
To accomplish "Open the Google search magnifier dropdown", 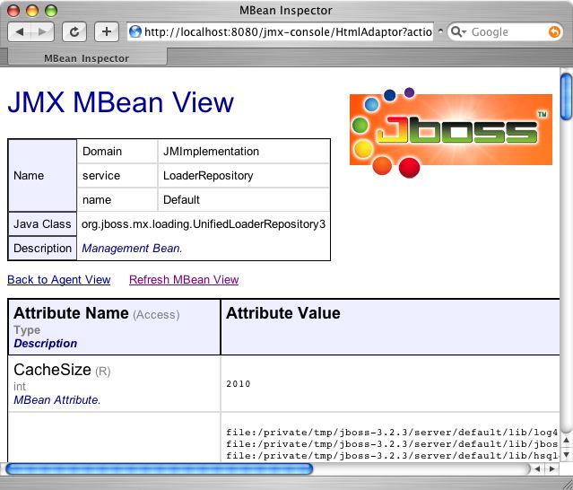I will click(x=458, y=32).
